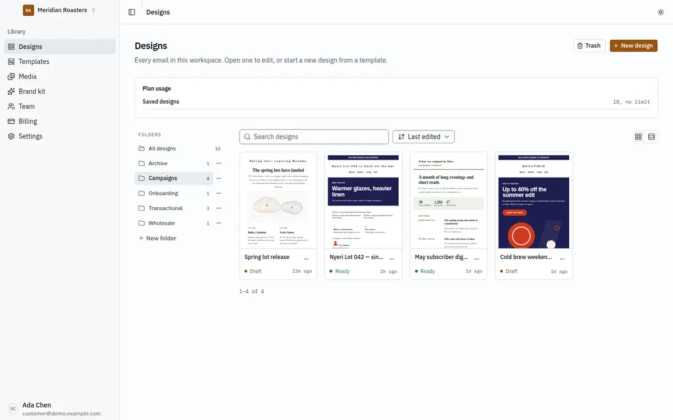
Task: Open more options for Archive folder
Action: click(219, 164)
